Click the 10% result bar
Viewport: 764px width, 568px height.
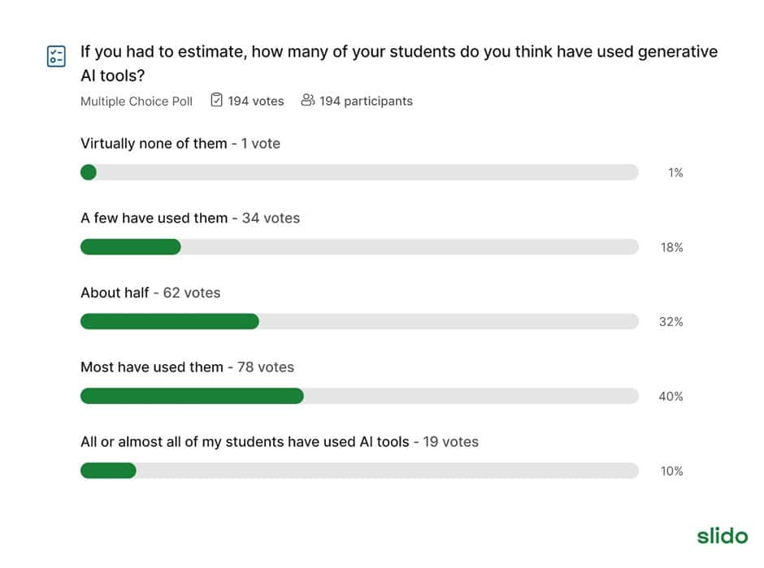tap(359, 470)
